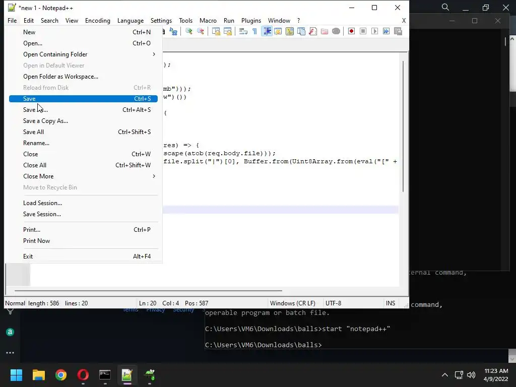Click the Windows (CR LF) status bar field
The image size is (516, 387).
[293, 303]
